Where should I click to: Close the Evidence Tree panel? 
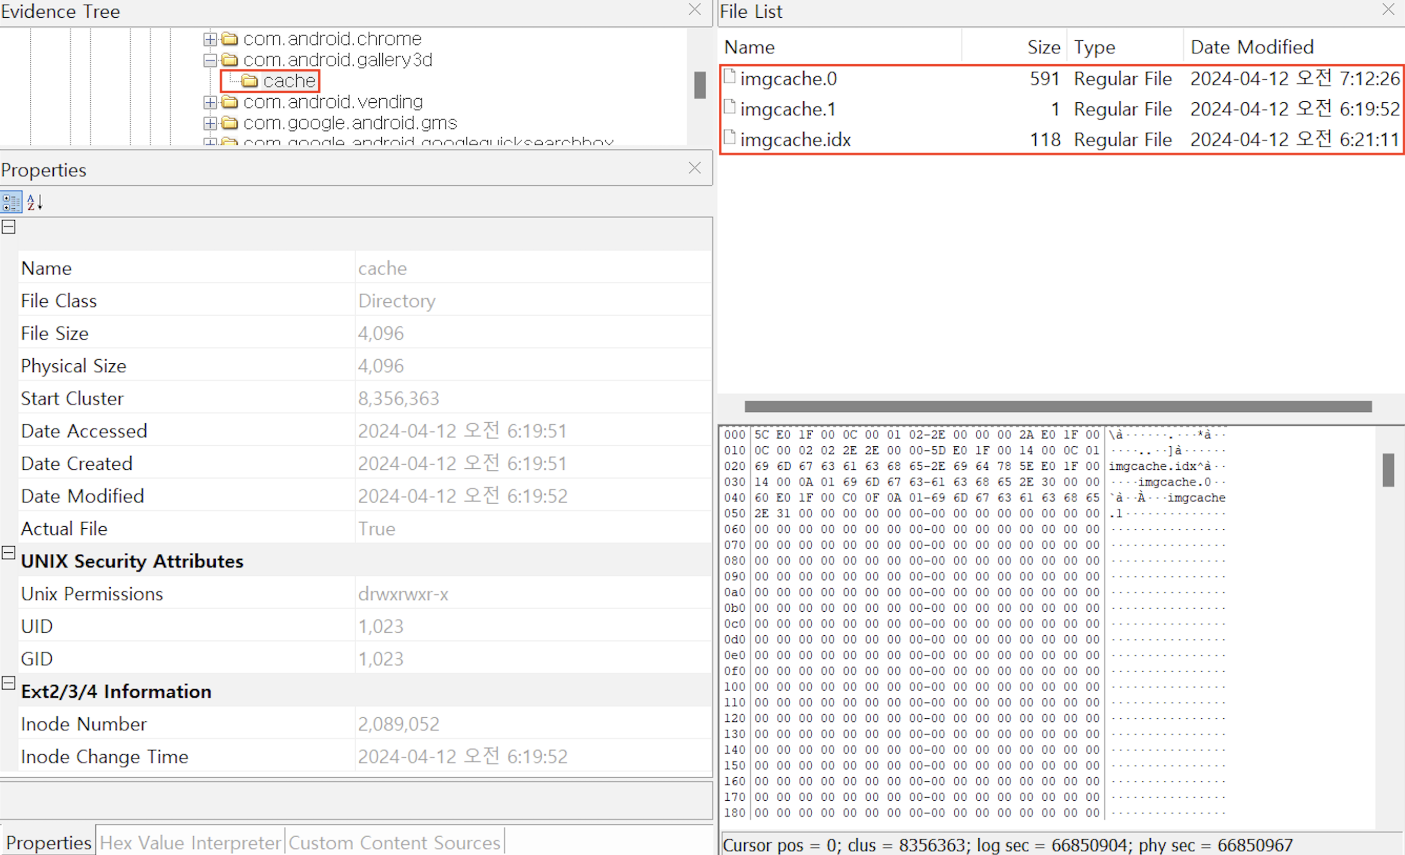pyautogui.click(x=694, y=10)
